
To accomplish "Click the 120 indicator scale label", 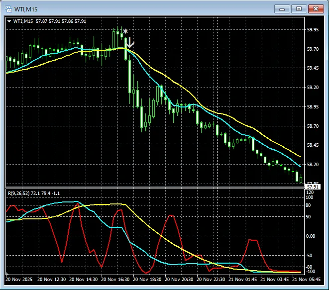I will tap(310, 192).
